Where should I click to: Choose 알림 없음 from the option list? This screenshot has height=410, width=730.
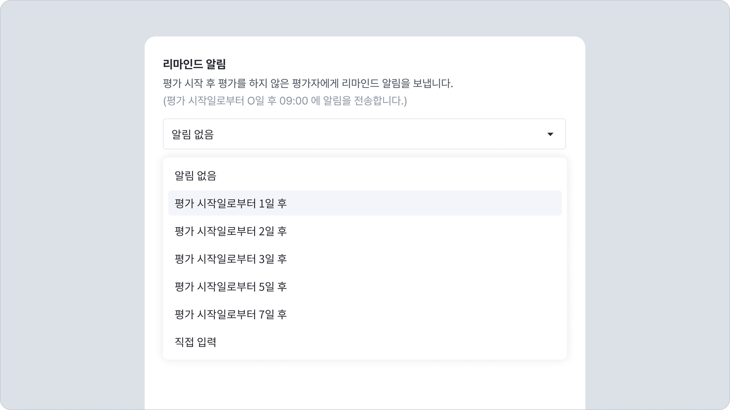[x=196, y=176]
